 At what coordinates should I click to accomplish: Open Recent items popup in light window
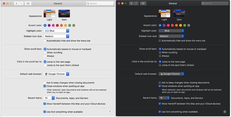(x=49, y=98)
